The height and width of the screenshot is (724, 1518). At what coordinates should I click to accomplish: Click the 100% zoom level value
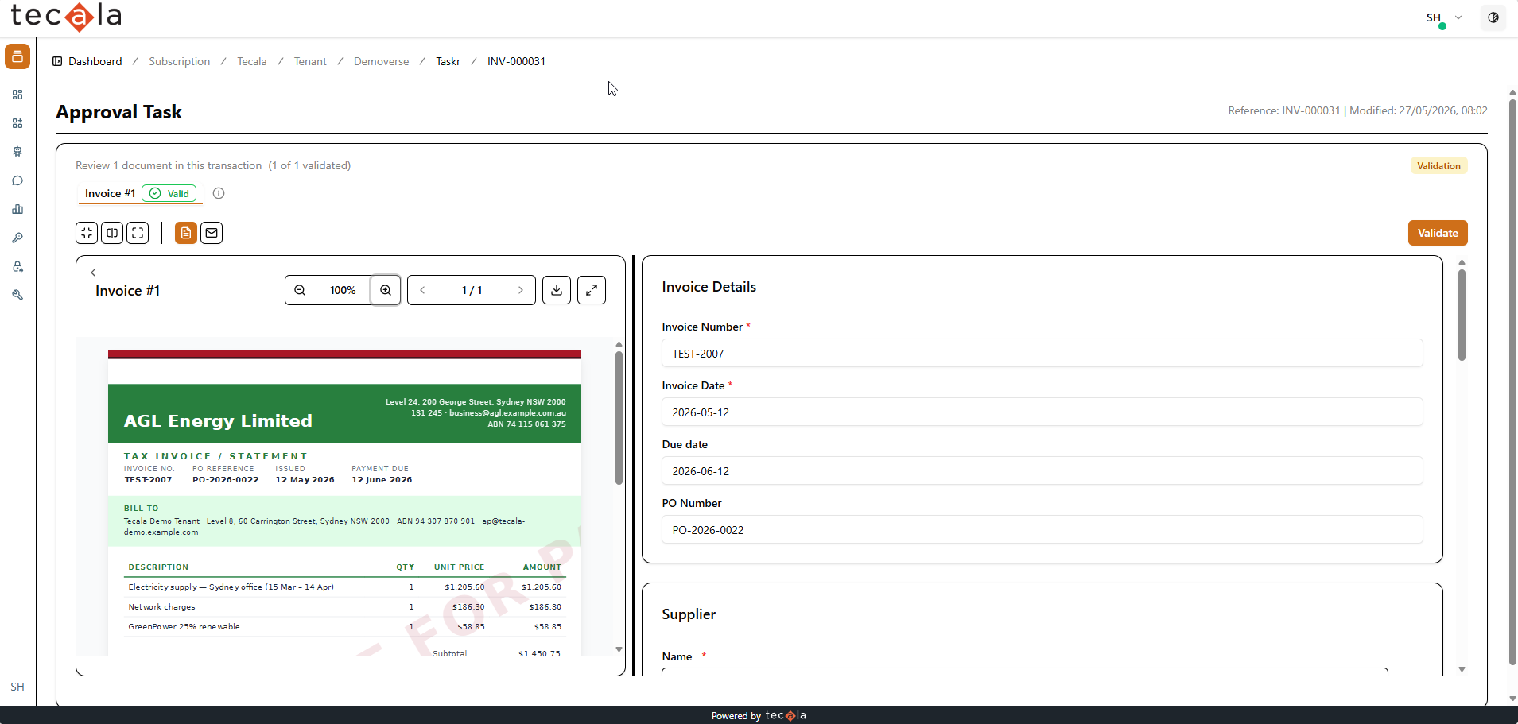[343, 290]
